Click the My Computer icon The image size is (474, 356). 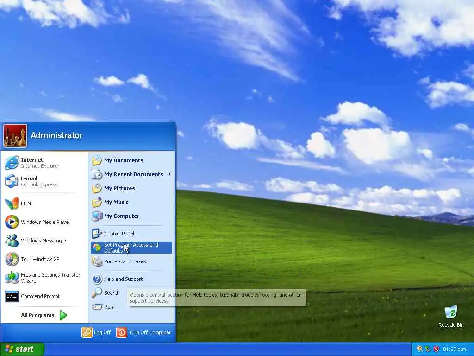97,216
